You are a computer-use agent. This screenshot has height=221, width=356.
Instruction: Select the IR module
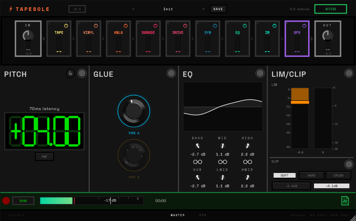pos(267,39)
